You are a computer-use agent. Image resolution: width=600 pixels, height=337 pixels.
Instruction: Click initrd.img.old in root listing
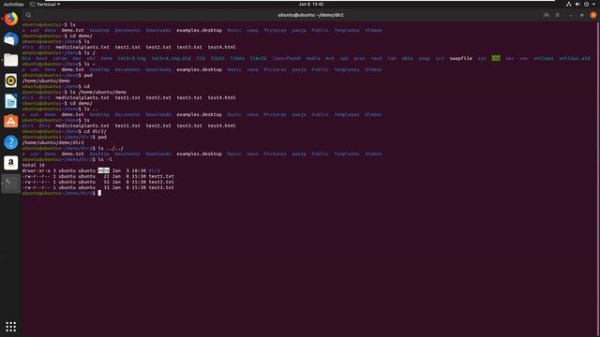click(171, 58)
